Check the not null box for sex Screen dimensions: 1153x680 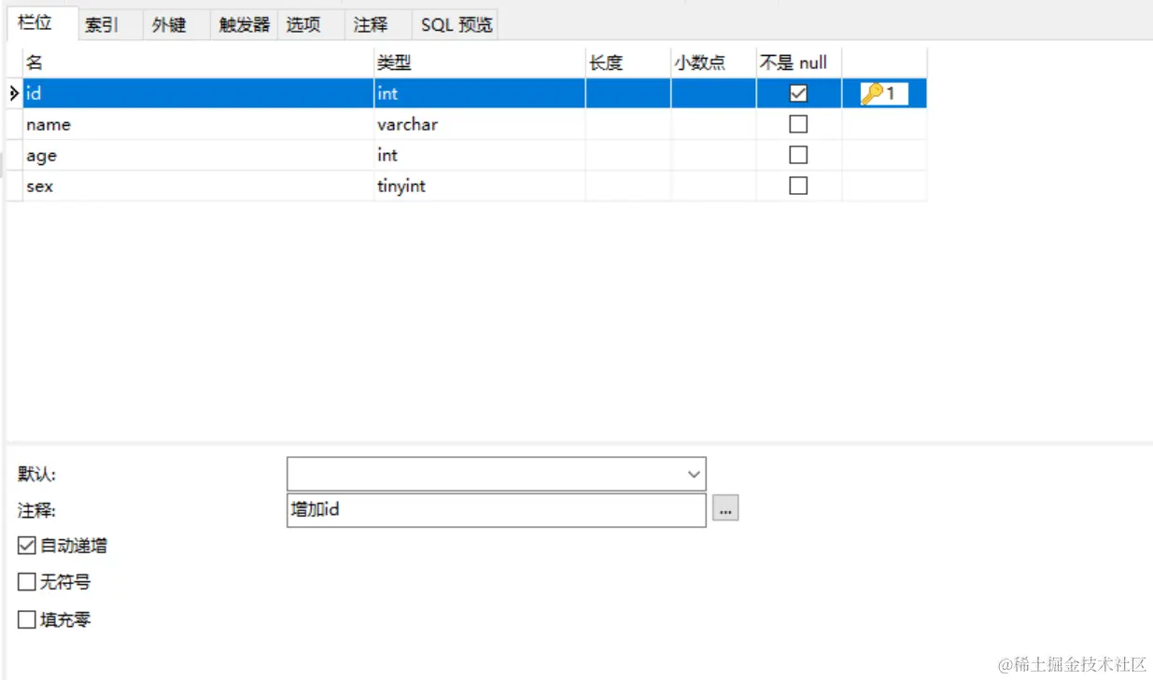798,186
